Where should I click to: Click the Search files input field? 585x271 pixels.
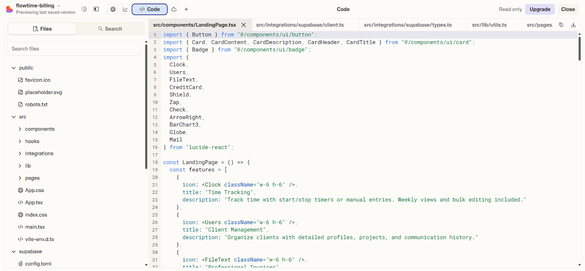pyautogui.click(x=74, y=49)
